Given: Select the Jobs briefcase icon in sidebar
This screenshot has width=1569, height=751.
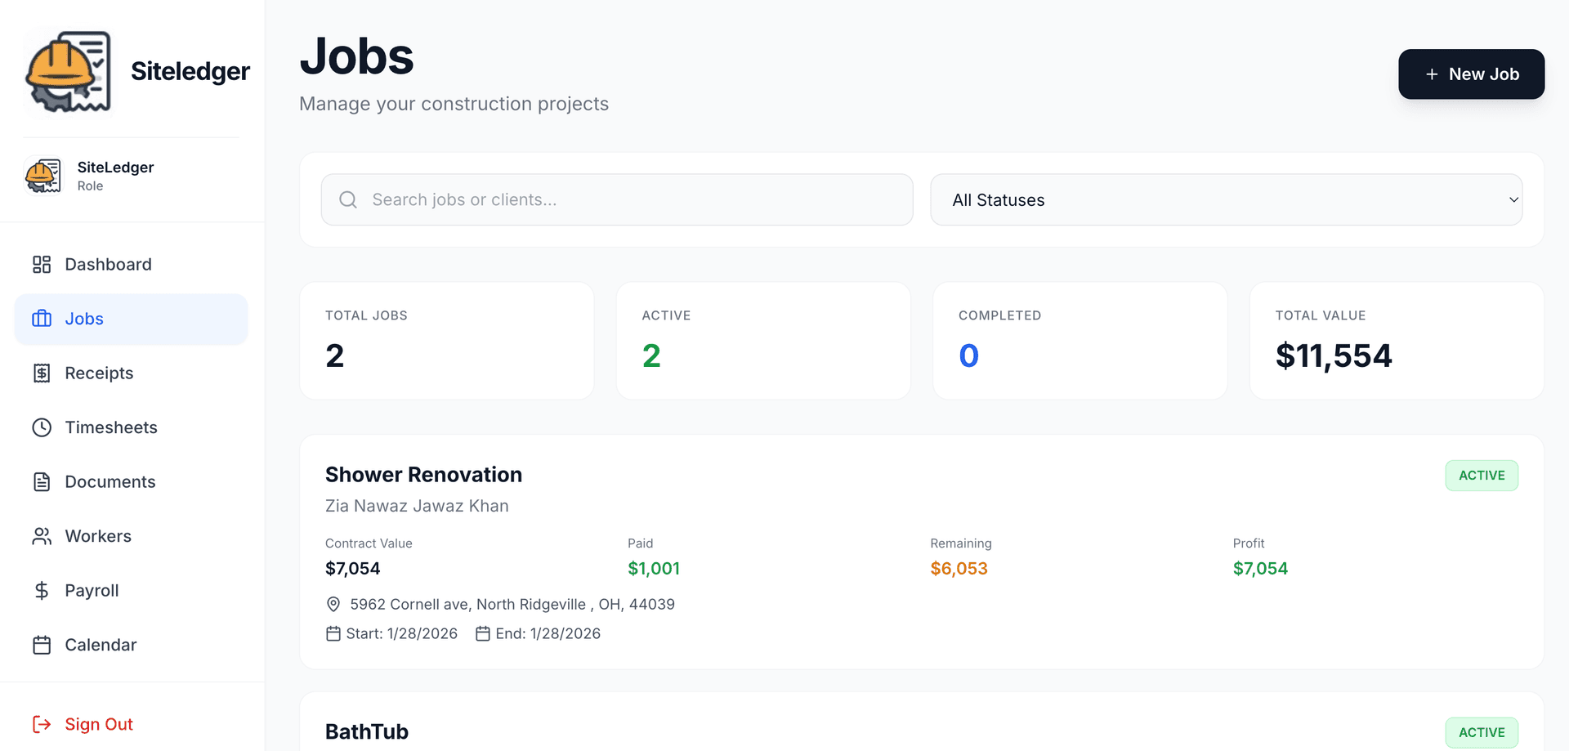Looking at the screenshot, I should pyautogui.click(x=42, y=319).
